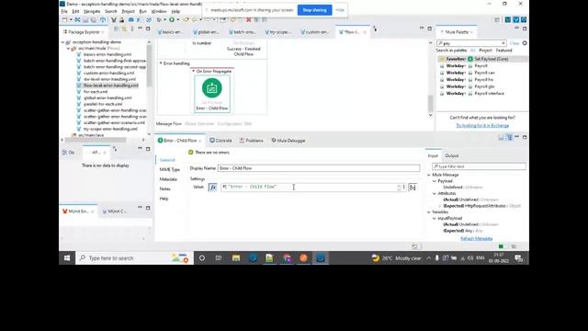The image size is (588, 331).
Task: Collapse the exception-handling-demo project node
Action: tap(63, 42)
